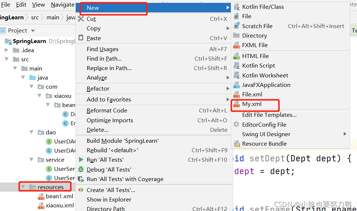Collapse the xiaoxu package node

point(40,96)
